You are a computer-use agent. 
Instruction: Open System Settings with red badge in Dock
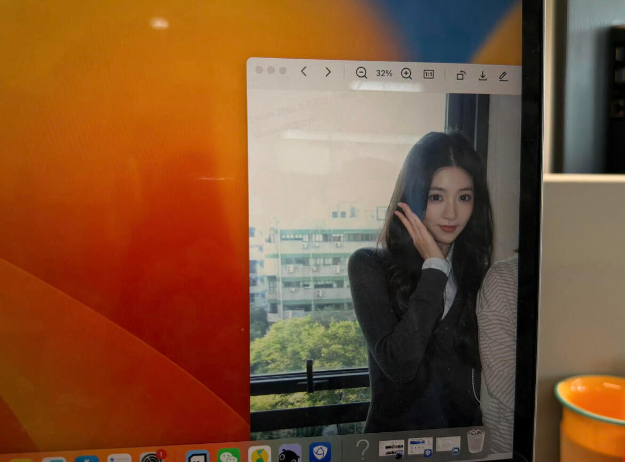(152, 457)
